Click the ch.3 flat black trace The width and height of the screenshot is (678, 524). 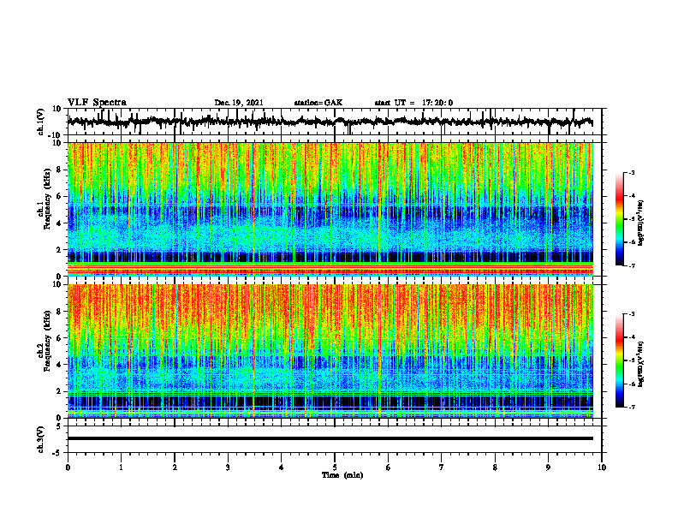pyautogui.click(x=330, y=438)
